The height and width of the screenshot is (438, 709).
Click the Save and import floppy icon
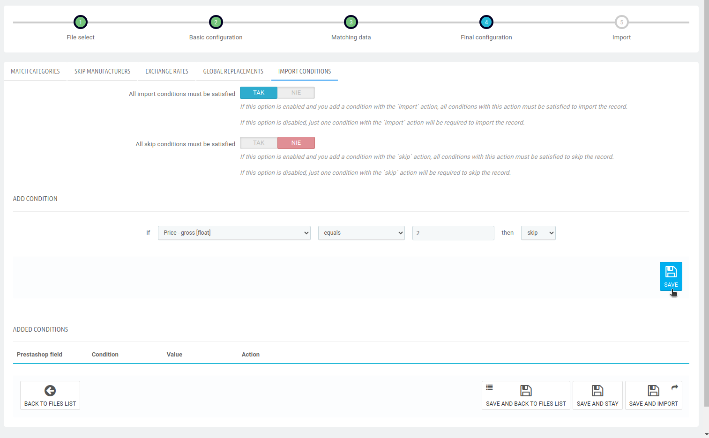[x=653, y=391]
